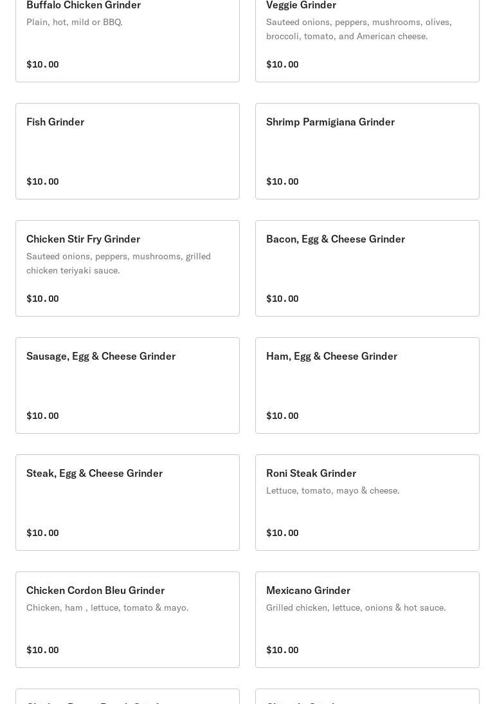Click Roni Steak Grinder's description text
Viewport: 495px width, 704px height.
332,490
